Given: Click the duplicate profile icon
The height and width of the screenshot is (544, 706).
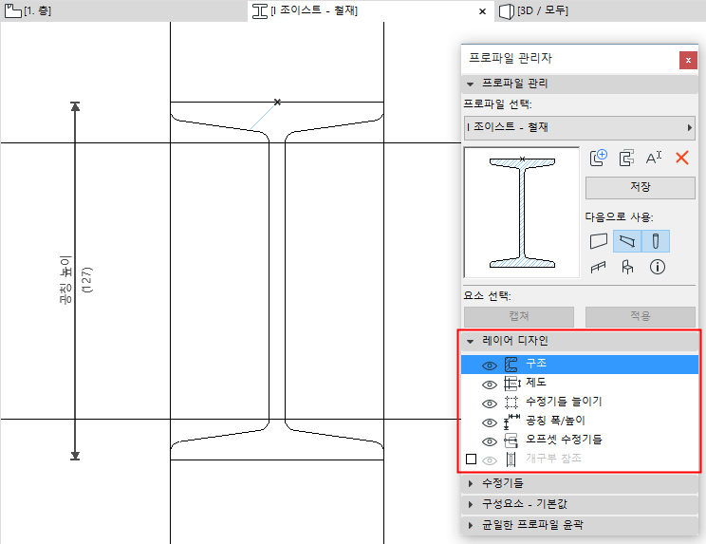Looking at the screenshot, I should click(626, 158).
